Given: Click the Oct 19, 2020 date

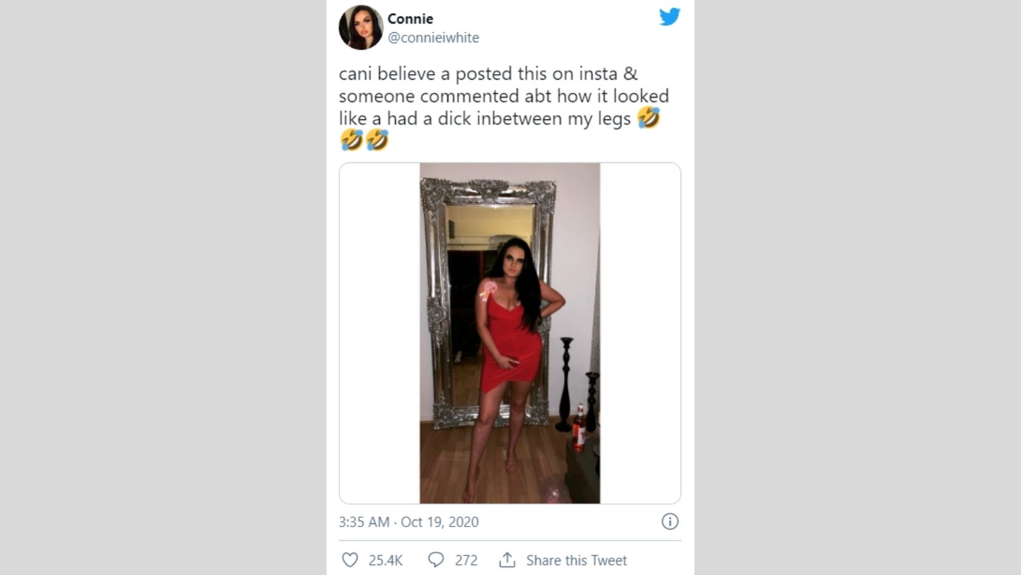Looking at the screenshot, I should tap(440, 521).
